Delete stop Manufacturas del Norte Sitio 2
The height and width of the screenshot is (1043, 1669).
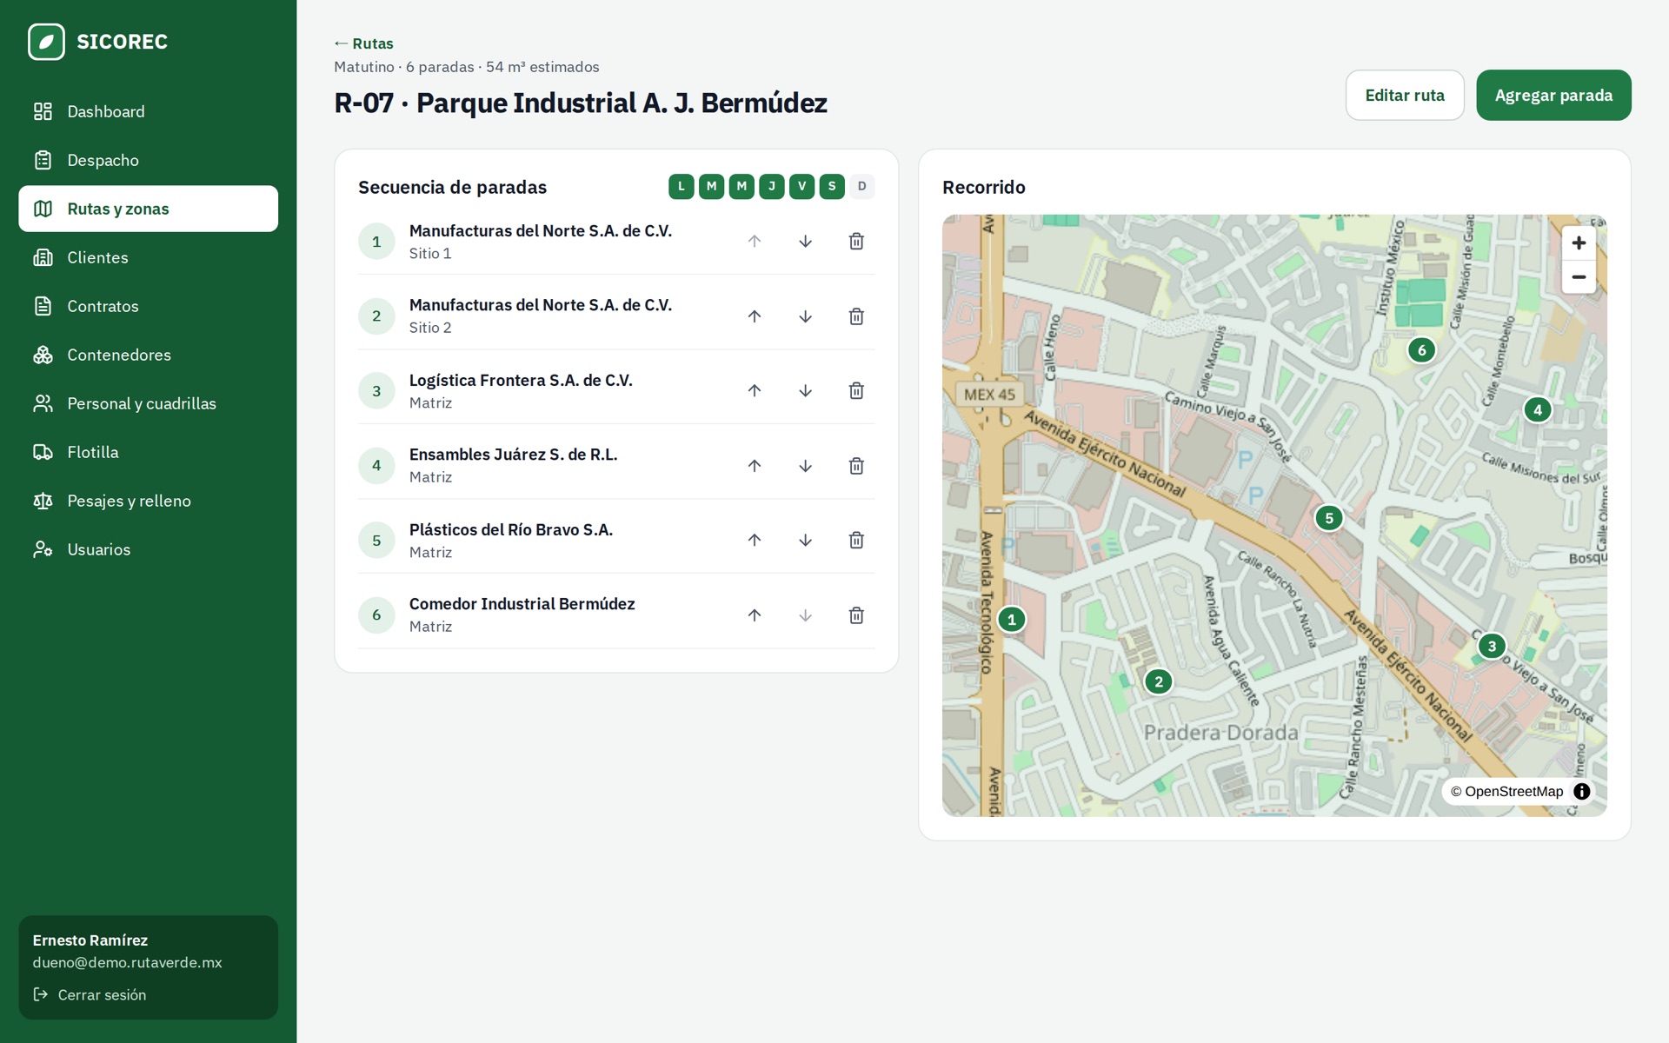(856, 316)
